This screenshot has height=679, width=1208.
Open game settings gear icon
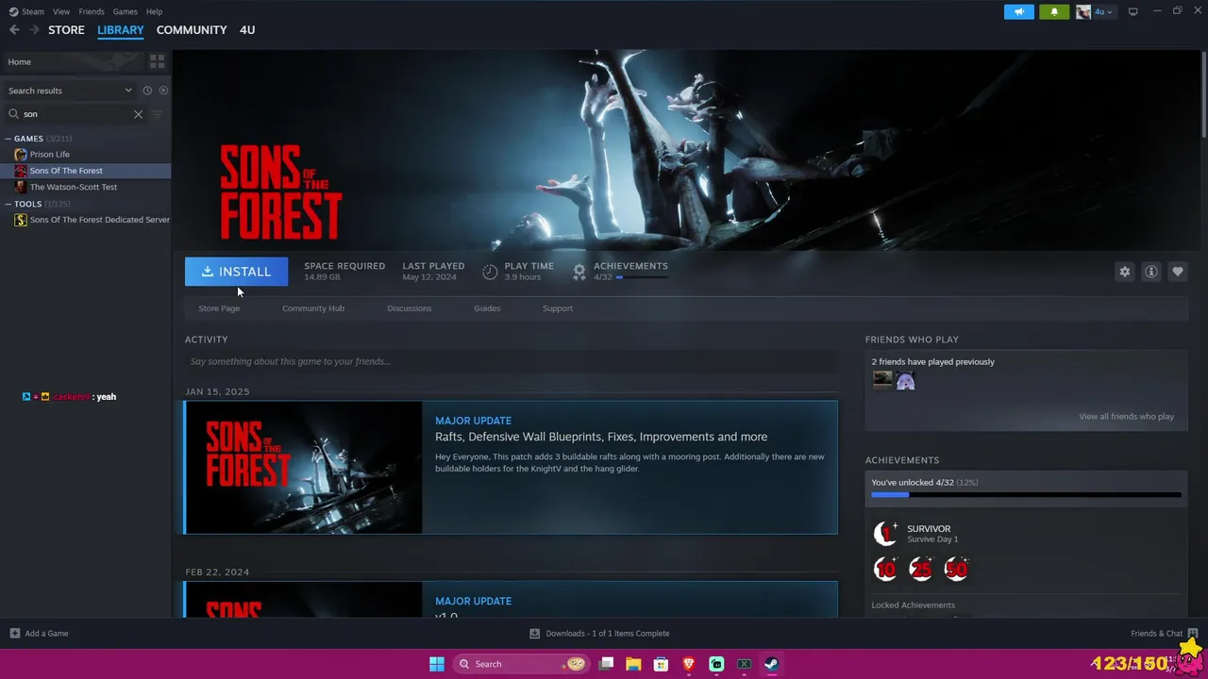(x=1124, y=272)
